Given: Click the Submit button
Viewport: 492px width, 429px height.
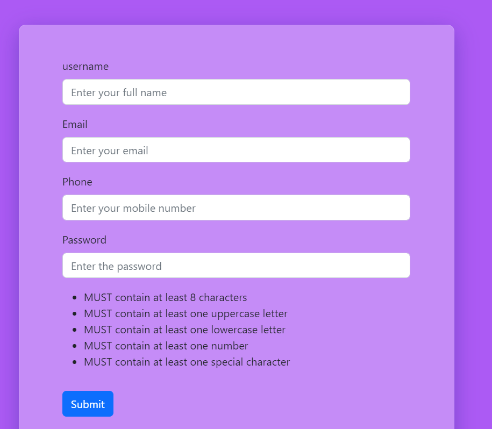Looking at the screenshot, I should [x=88, y=404].
